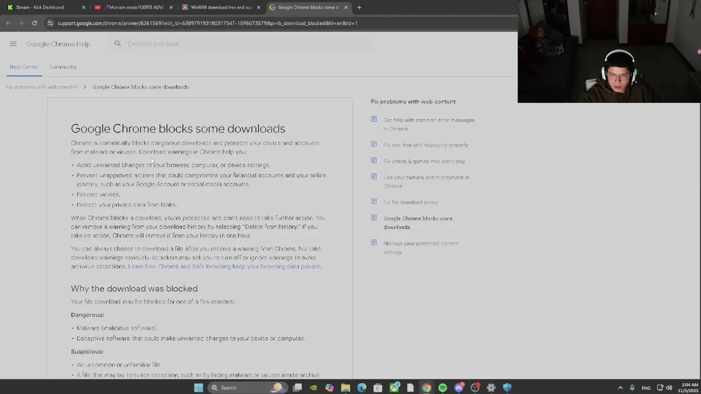The width and height of the screenshot is (701, 394).
Task: Click article icon beside 'Fix text that isn't displaying'
Action: point(374,144)
